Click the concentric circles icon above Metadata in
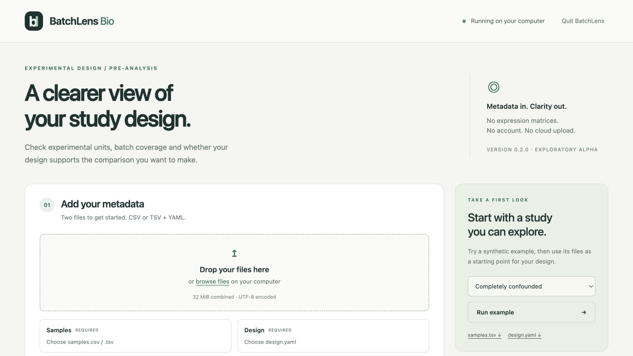 point(494,88)
